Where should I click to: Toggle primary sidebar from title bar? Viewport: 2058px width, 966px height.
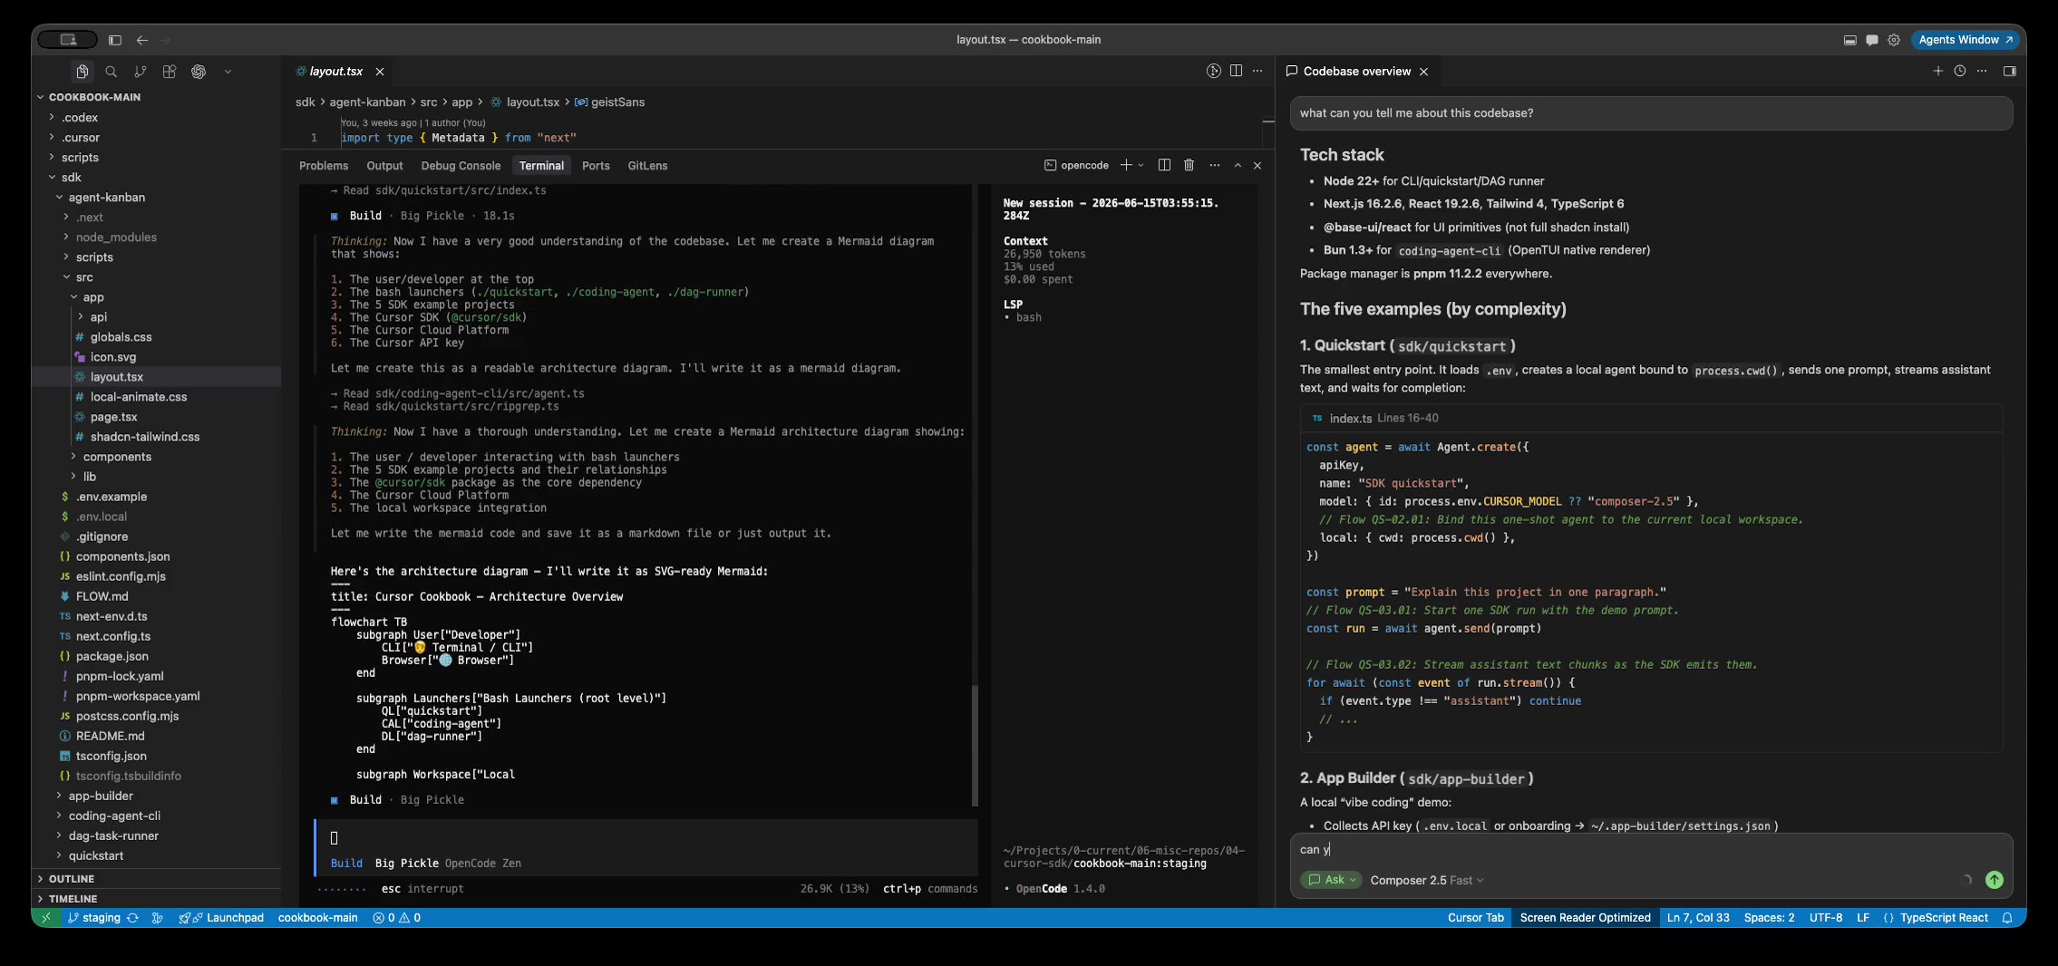coord(115,40)
